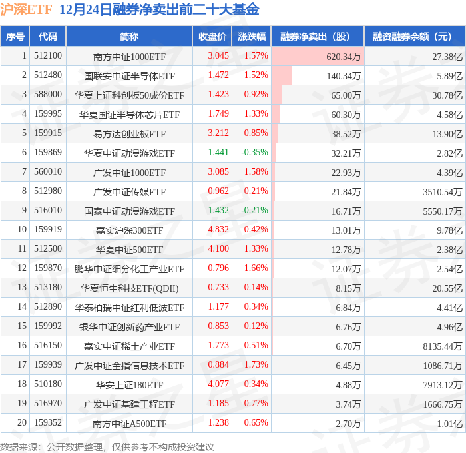Select code 159915
This screenshot has height=453, width=466.
pyautogui.click(x=47, y=133)
